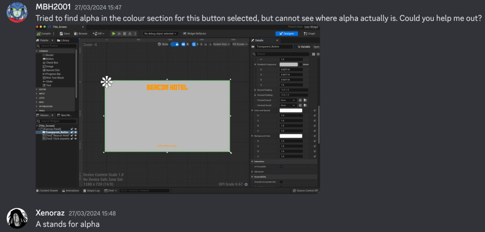The height and width of the screenshot is (232, 485).
Task: Open the No debug object selected dropdown
Action: [x=161, y=34]
